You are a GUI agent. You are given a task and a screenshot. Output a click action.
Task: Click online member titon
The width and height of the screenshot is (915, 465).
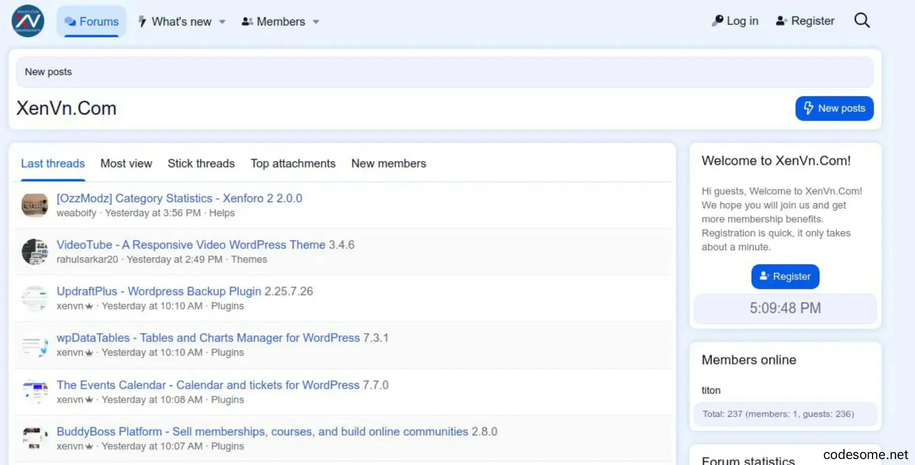(x=711, y=391)
